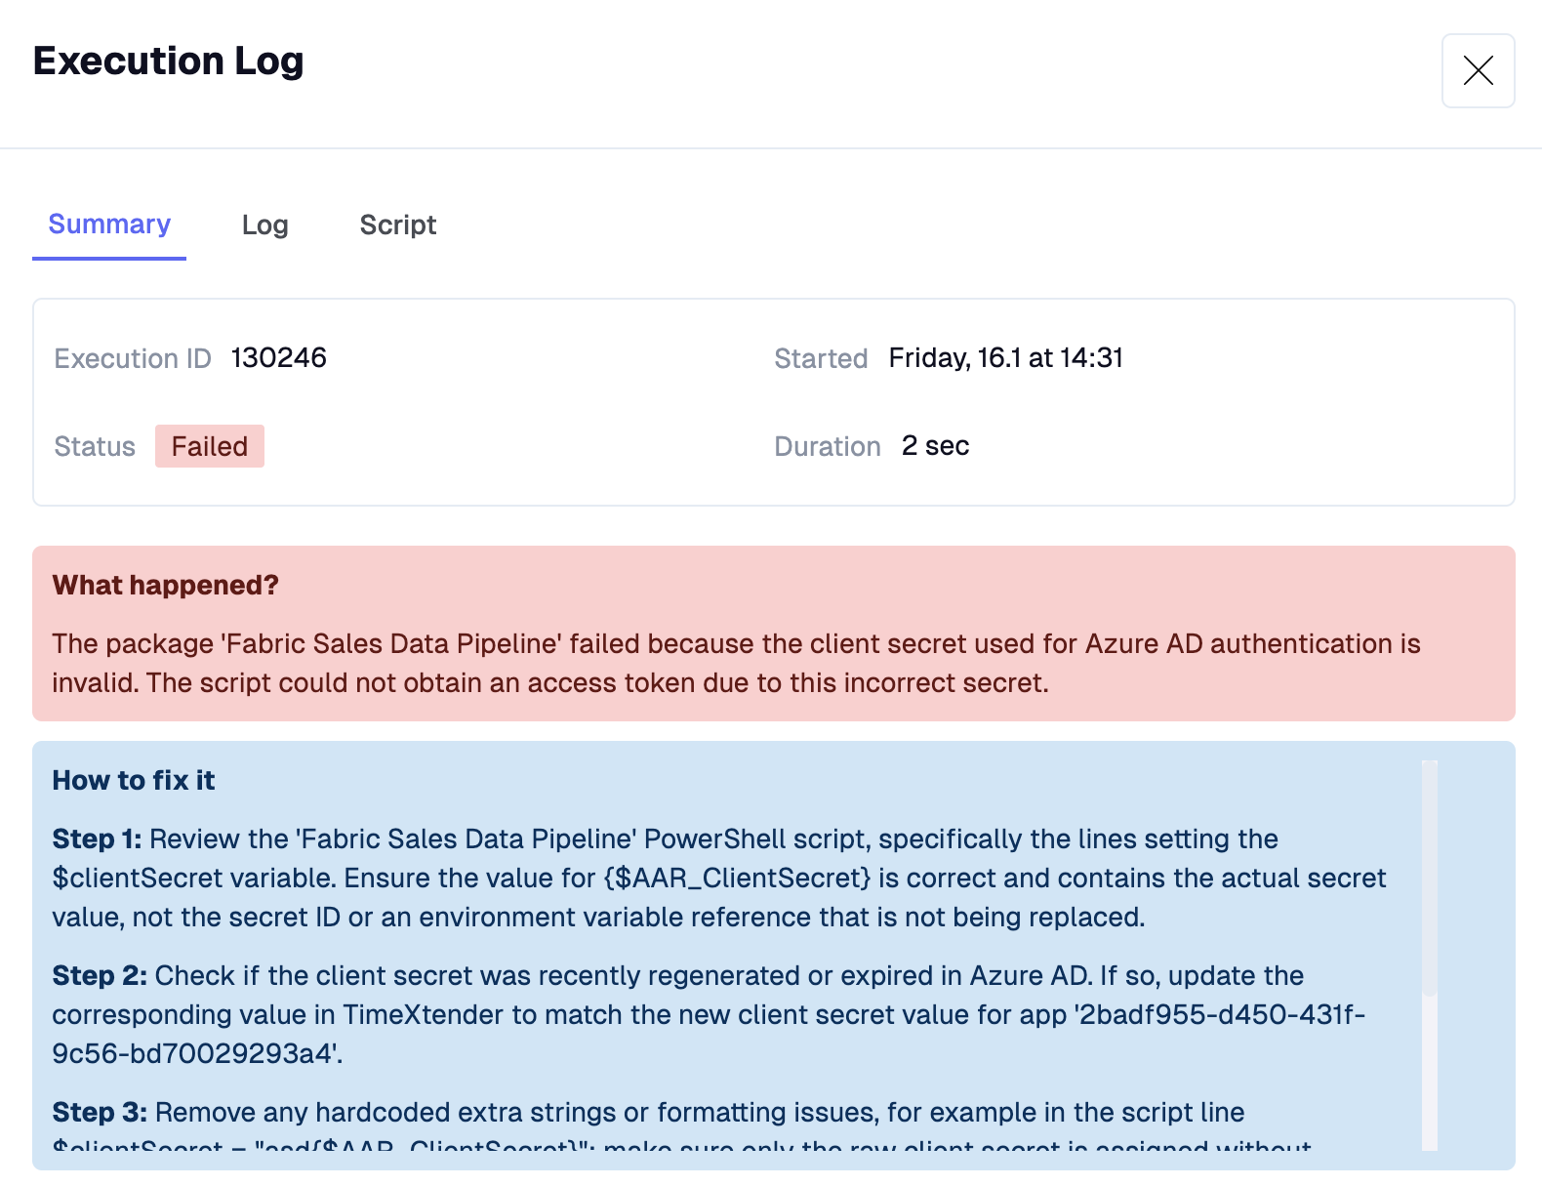This screenshot has width=1542, height=1186.
Task: Click the What happened? heading
Action: pos(165,585)
